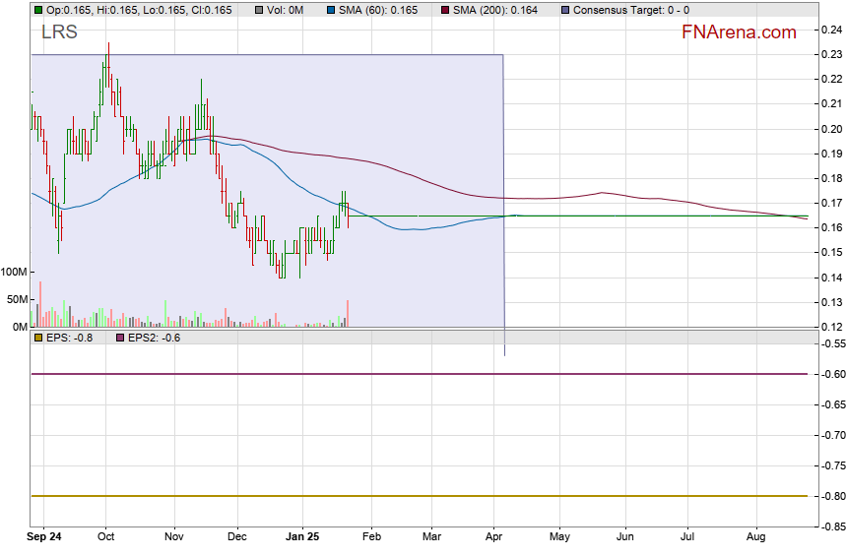Click the 100M volume axis label
The width and height of the screenshot is (846, 557).
tap(14, 272)
